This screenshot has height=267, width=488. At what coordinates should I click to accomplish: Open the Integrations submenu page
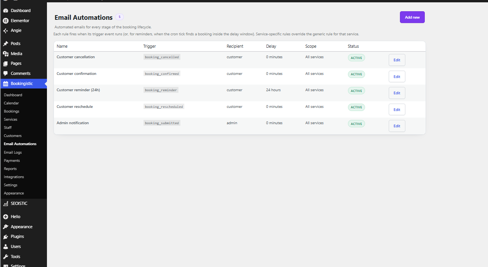tap(14, 177)
